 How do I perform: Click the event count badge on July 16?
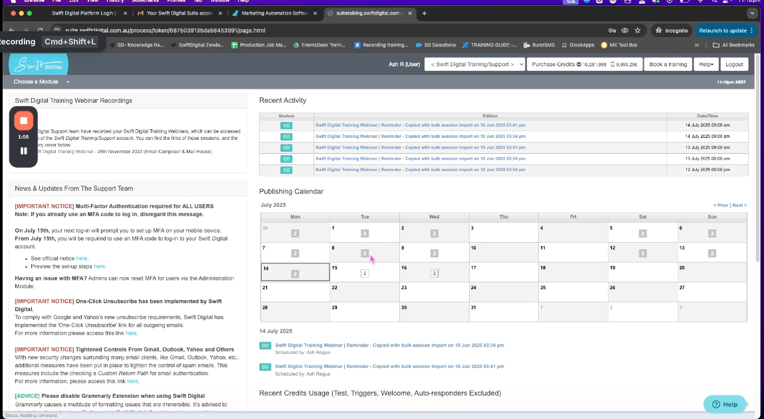pyautogui.click(x=434, y=274)
